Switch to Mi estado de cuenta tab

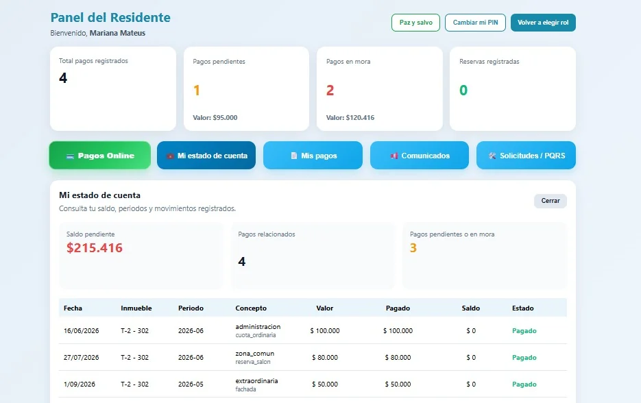(206, 156)
